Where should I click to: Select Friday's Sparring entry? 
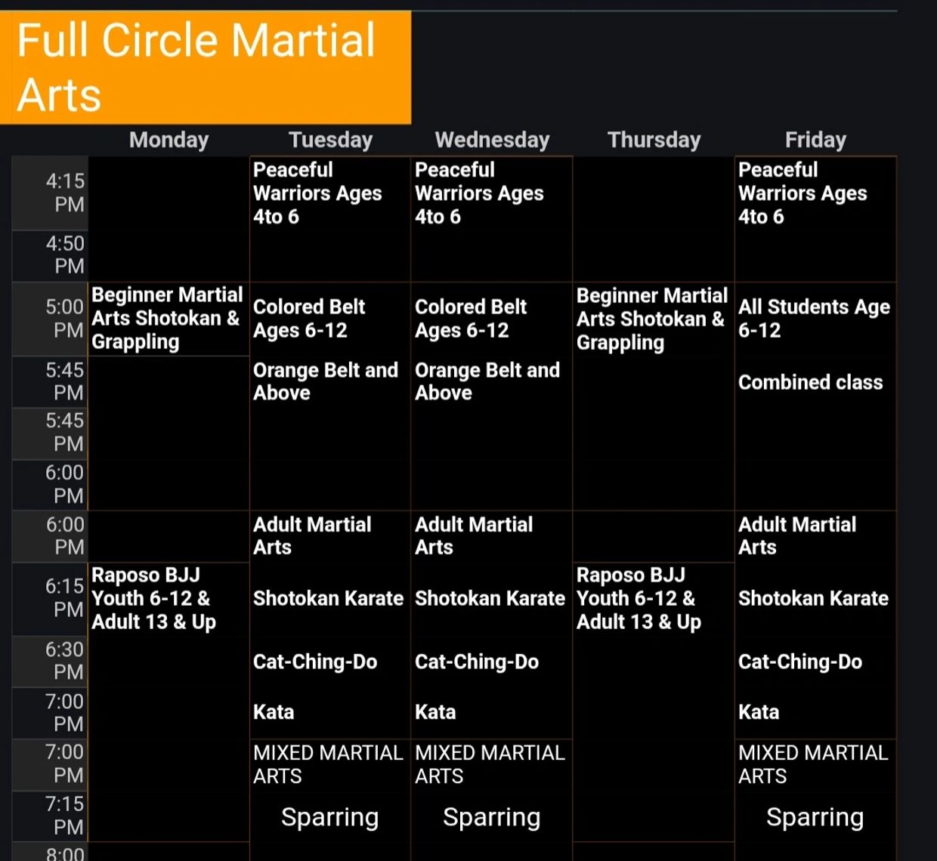[x=815, y=817]
